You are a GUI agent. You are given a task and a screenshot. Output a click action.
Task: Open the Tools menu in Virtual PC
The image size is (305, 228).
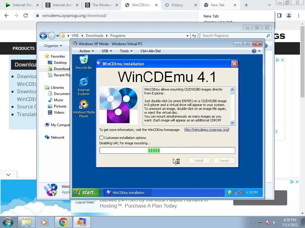pos(126,51)
